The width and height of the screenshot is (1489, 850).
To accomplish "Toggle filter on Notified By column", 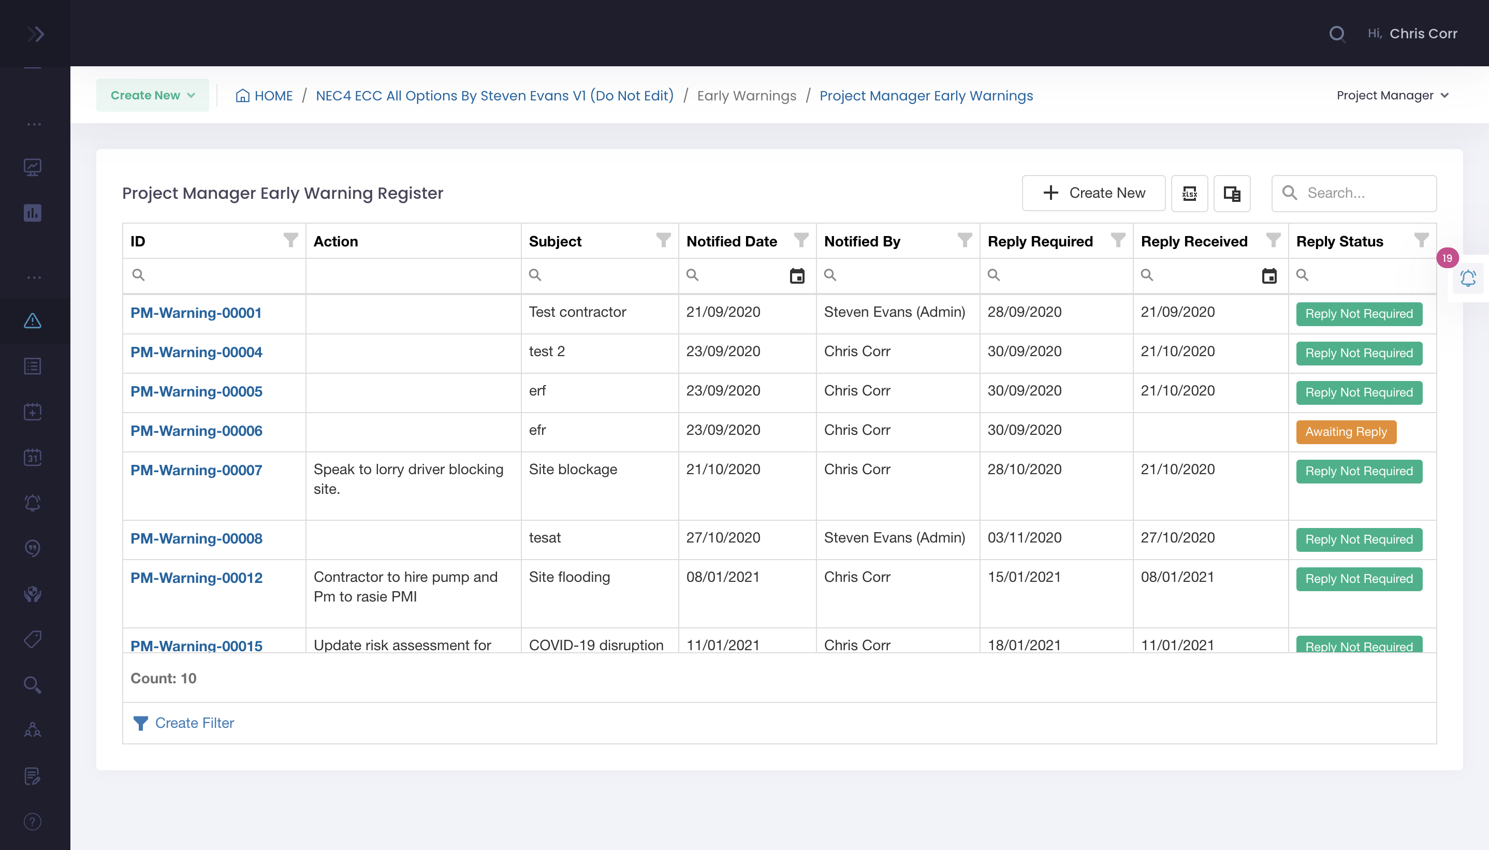I will pos(964,240).
